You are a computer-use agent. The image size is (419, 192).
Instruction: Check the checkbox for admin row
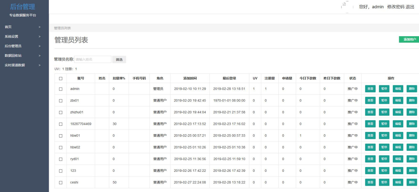click(61, 89)
